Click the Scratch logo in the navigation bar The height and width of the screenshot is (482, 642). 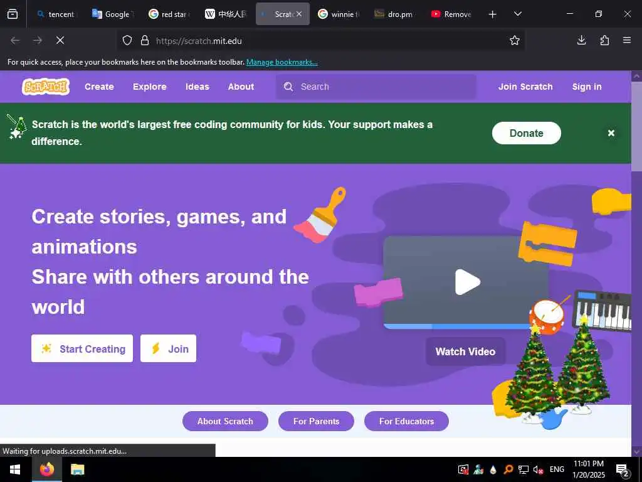[46, 87]
